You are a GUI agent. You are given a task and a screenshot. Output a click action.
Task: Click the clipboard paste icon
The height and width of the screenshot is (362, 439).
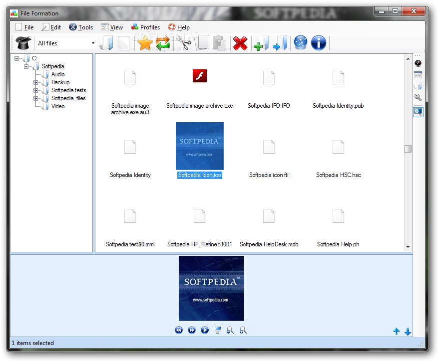pyautogui.click(x=220, y=43)
